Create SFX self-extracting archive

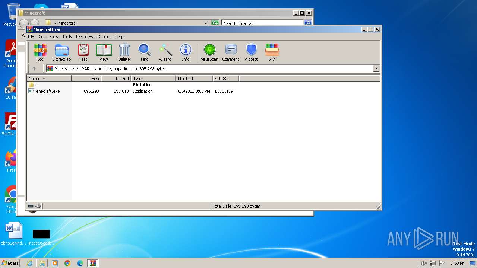[272, 52]
